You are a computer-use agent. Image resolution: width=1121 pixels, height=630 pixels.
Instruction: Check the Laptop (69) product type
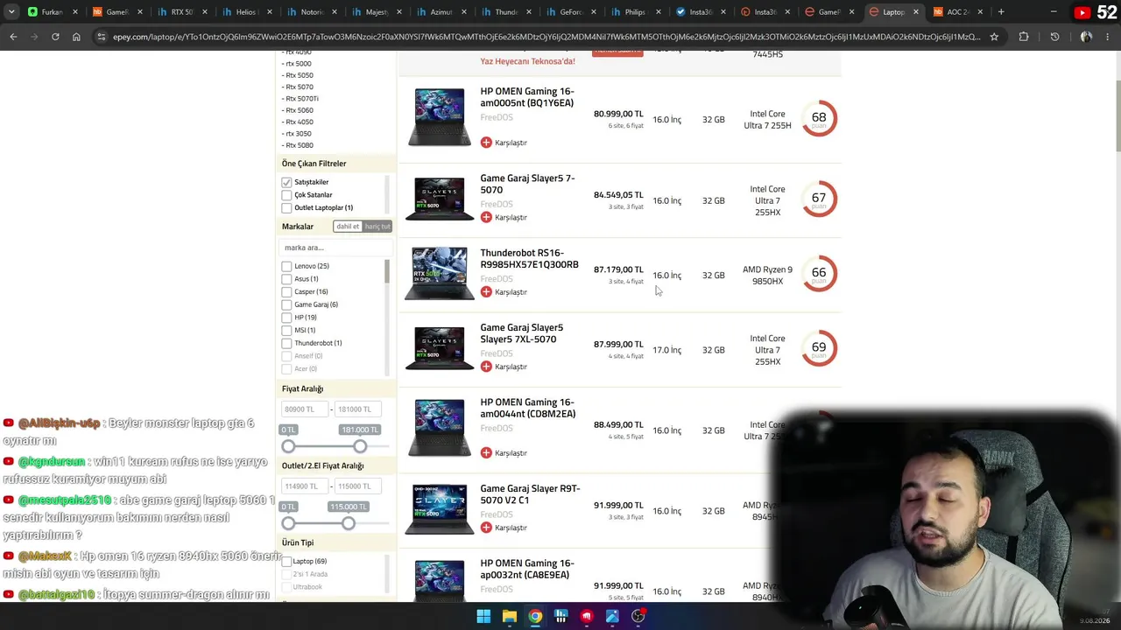point(286,562)
